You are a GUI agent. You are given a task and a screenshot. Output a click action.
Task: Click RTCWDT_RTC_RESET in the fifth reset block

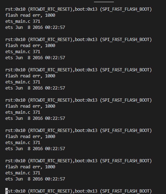[x=50, y=131]
